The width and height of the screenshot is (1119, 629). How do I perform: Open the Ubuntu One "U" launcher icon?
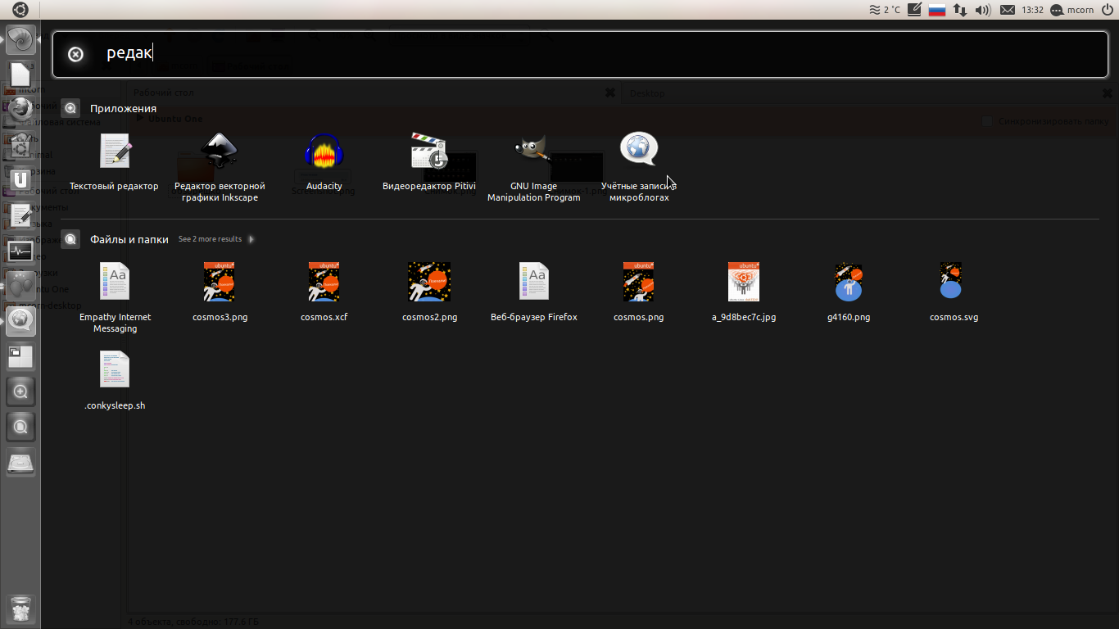click(x=20, y=179)
